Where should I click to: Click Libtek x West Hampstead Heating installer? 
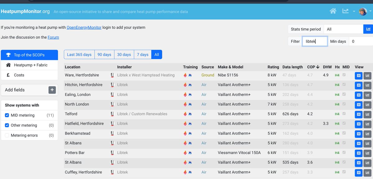click(146, 75)
